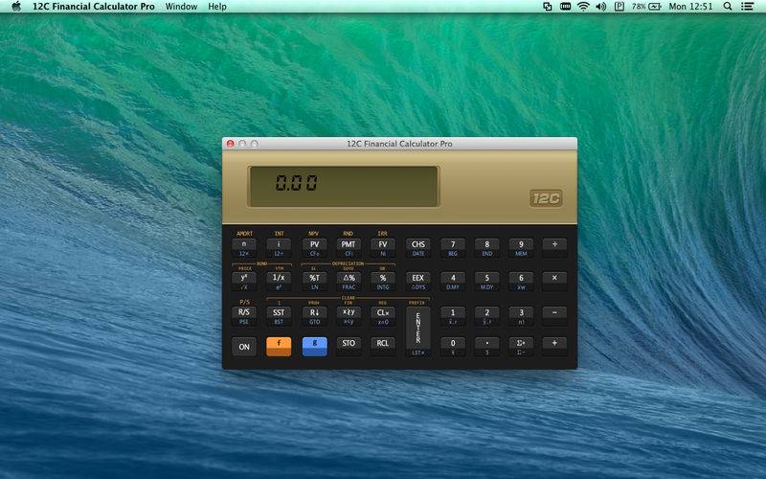This screenshot has width=766, height=479.
Task: Tap the number 1 key
Action: (x=453, y=316)
